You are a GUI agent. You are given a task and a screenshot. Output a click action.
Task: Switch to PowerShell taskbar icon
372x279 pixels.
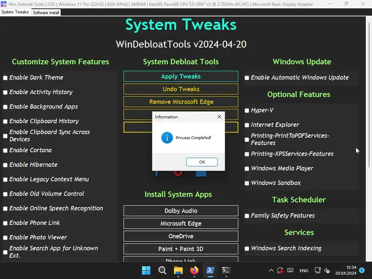click(210, 270)
